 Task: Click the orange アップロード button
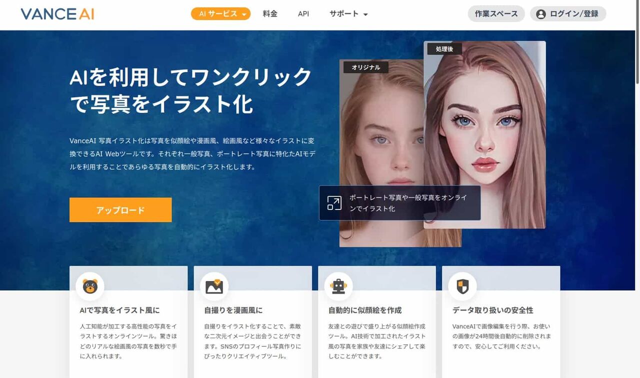[120, 209]
